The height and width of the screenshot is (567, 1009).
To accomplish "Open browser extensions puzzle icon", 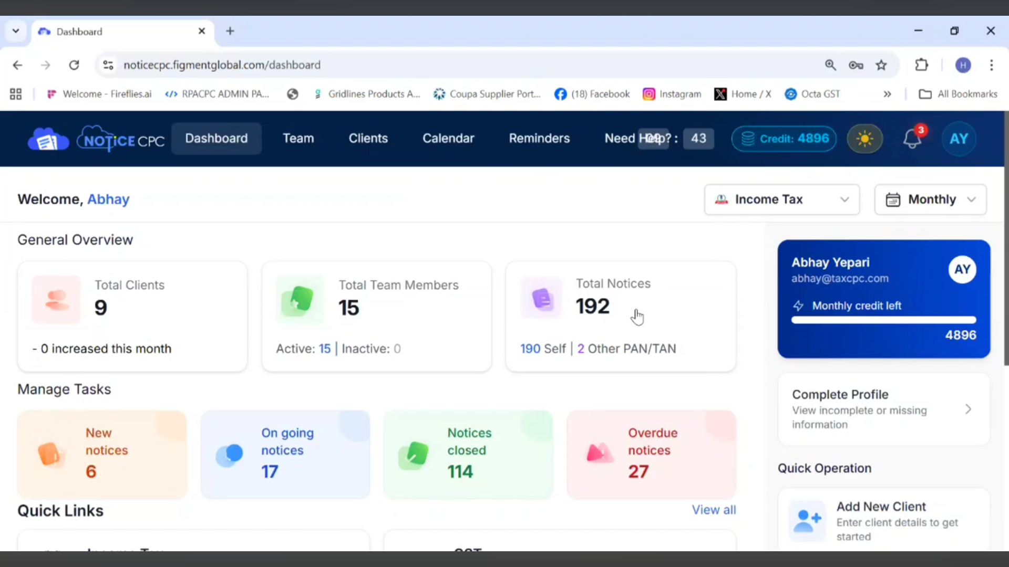I will [x=922, y=65].
